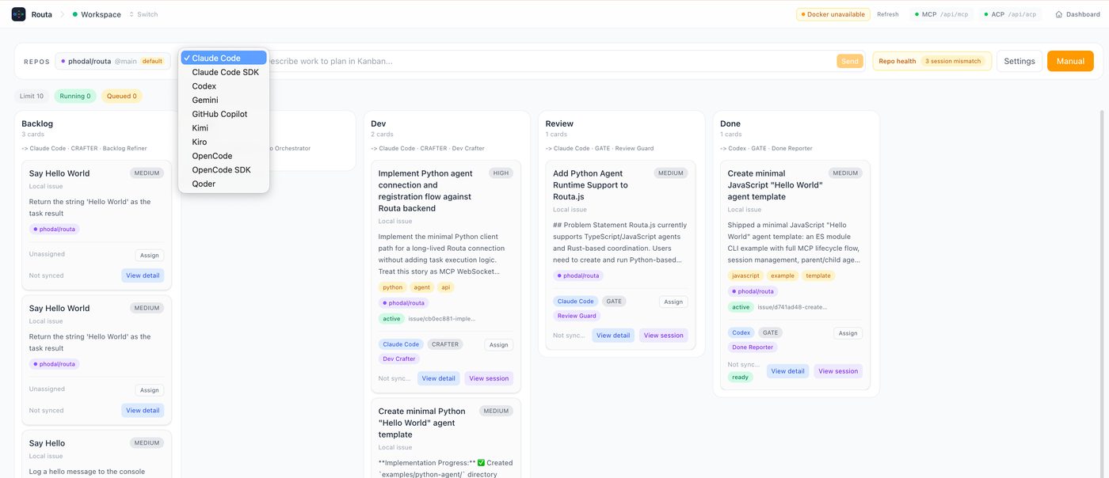This screenshot has height=478, width=1109.
Task: Open first Say Hello World card title
Action: point(59,173)
